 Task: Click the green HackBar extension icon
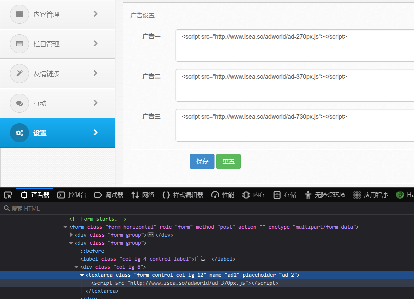tap(400, 195)
